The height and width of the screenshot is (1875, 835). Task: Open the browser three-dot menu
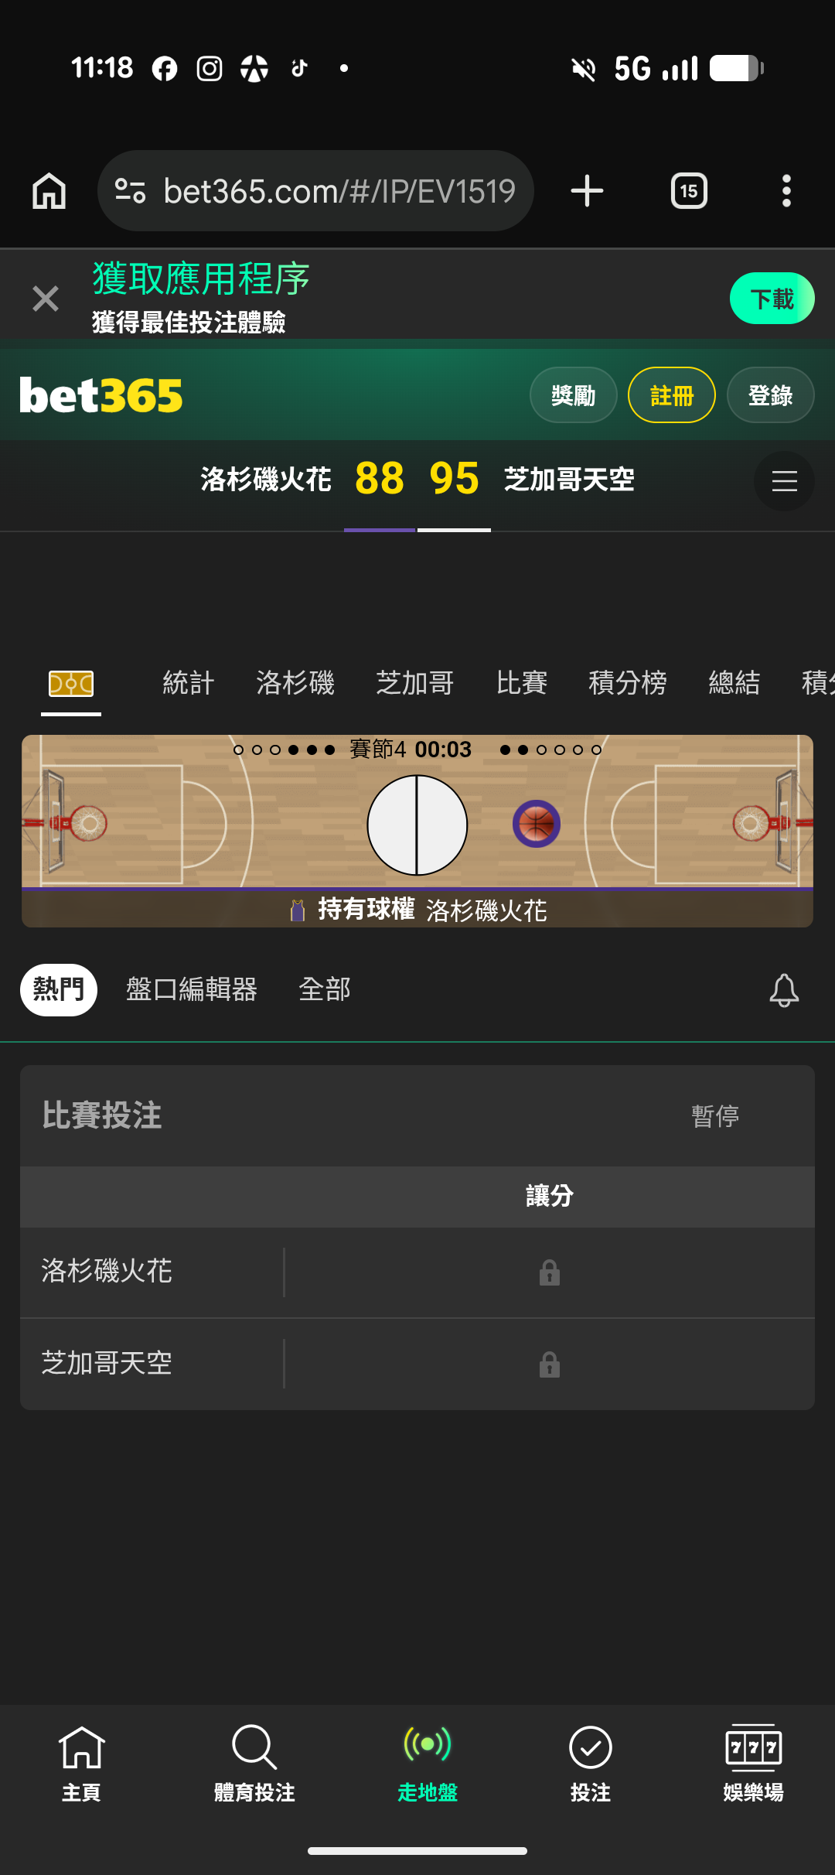click(x=786, y=191)
